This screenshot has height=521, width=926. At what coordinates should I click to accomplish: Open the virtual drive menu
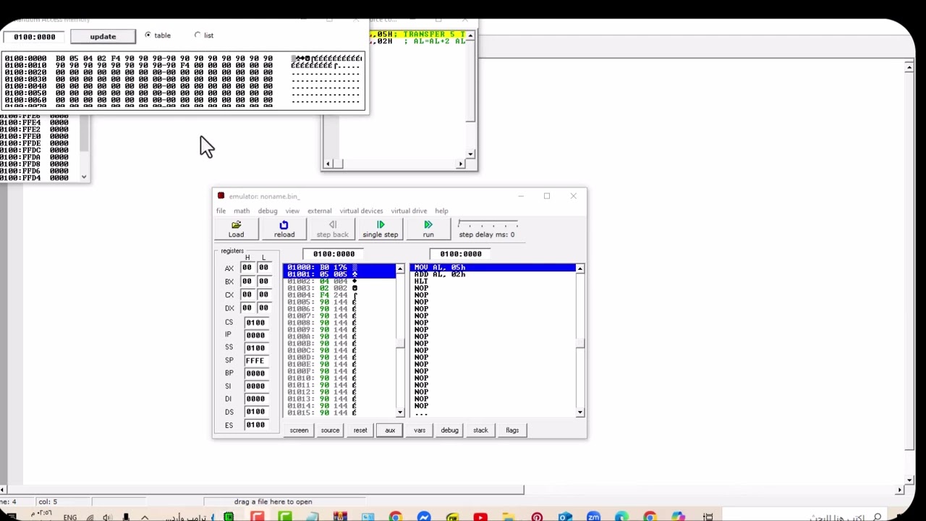click(x=409, y=211)
